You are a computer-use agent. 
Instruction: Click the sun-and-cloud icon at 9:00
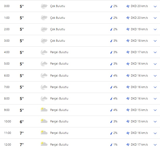pyautogui.click(x=44, y=110)
